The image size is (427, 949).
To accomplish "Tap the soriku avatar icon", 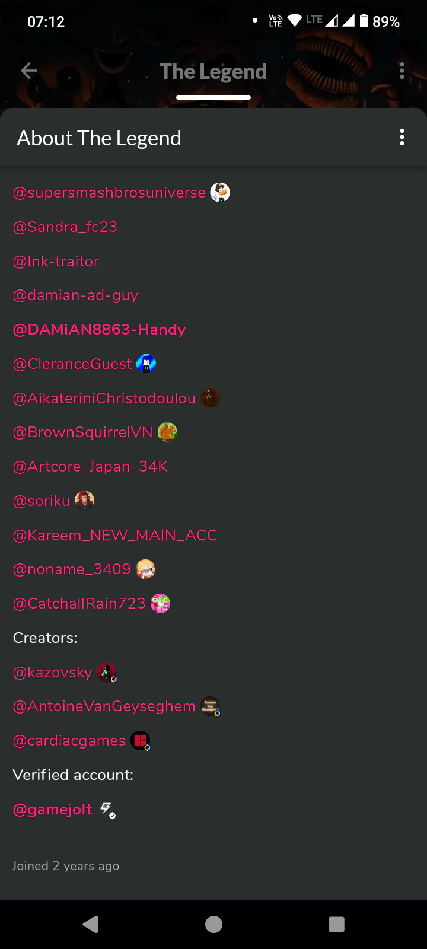I will pyautogui.click(x=85, y=501).
